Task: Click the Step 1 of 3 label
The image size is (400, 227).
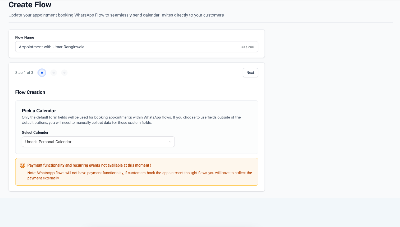Action: [x=24, y=73]
